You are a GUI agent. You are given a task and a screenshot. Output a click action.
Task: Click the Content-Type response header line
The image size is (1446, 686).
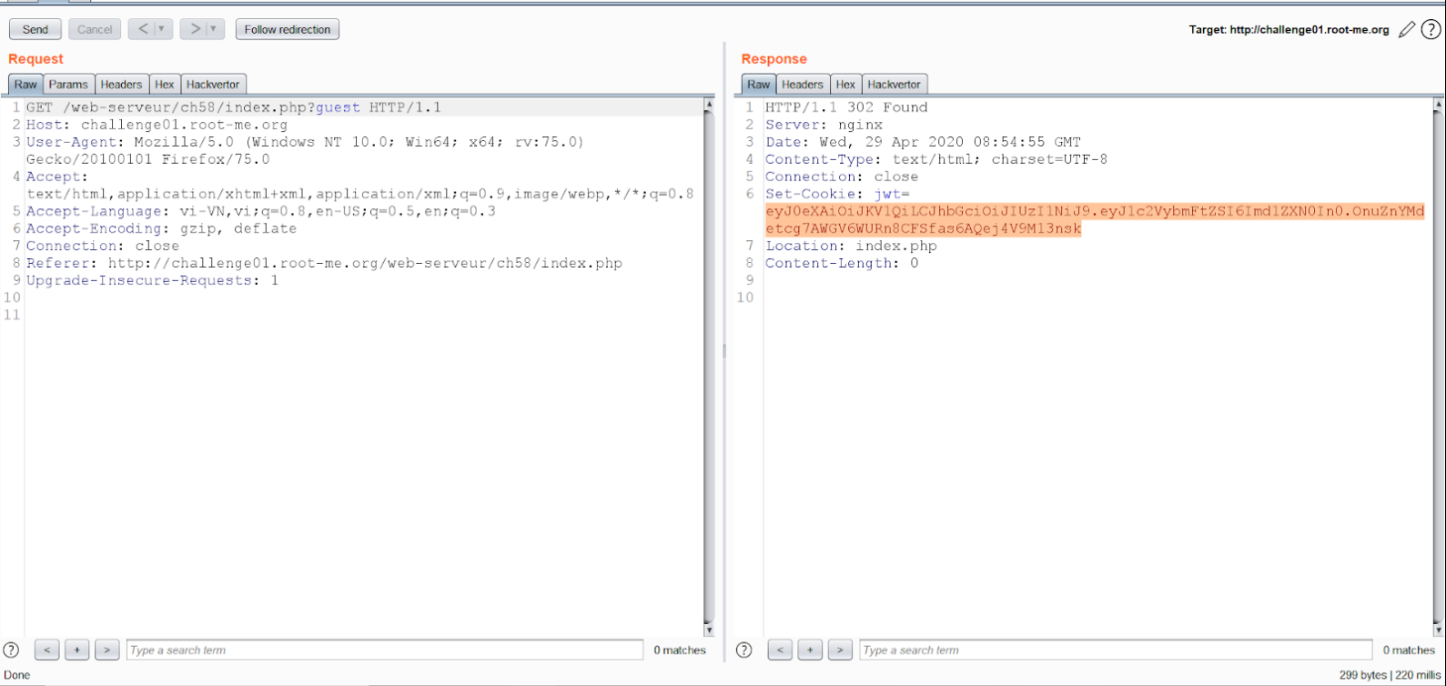pos(936,159)
